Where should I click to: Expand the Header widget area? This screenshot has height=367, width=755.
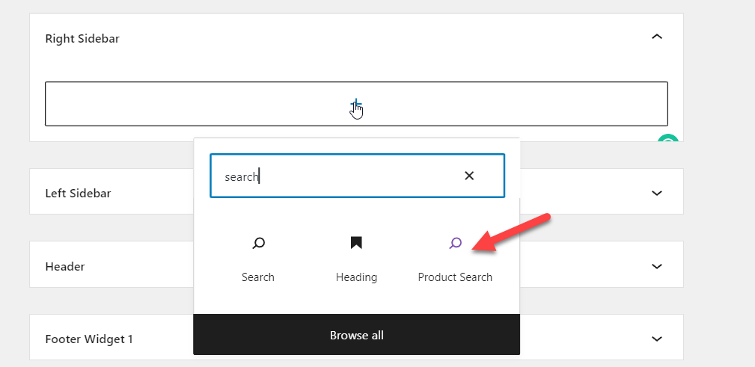657,266
